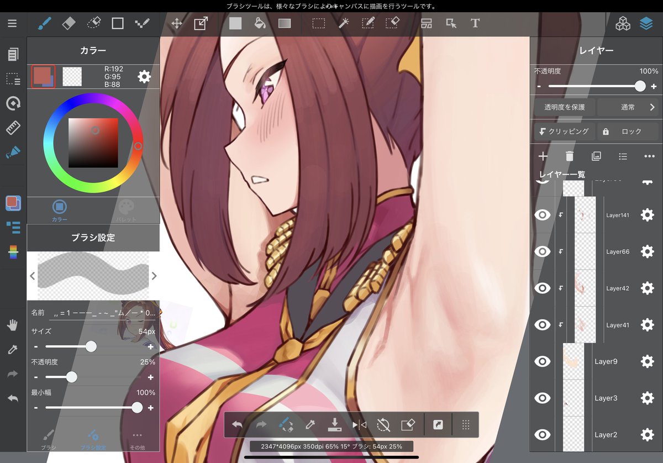The image size is (663, 463).
Task: Open the layer list view icon
Action: (623, 156)
